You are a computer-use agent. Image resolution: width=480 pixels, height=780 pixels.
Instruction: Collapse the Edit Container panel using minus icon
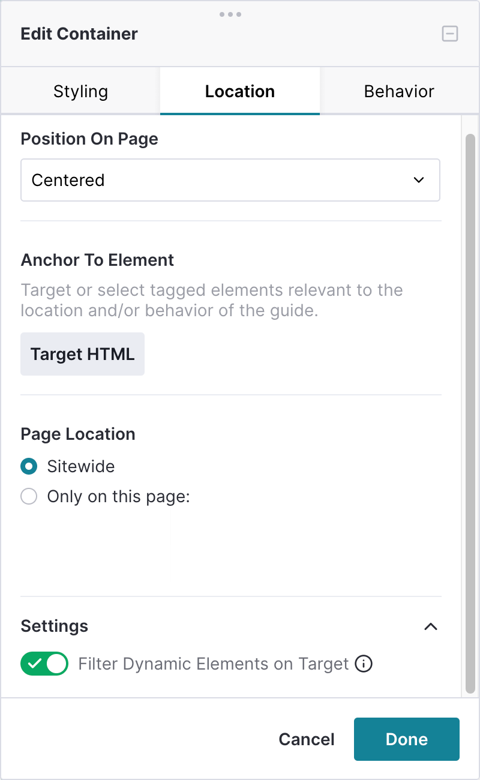[x=450, y=34]
